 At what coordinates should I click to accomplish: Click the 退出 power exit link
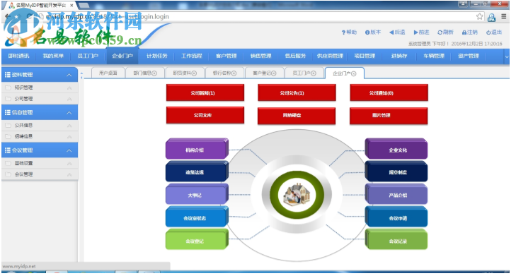pos(494,32)
